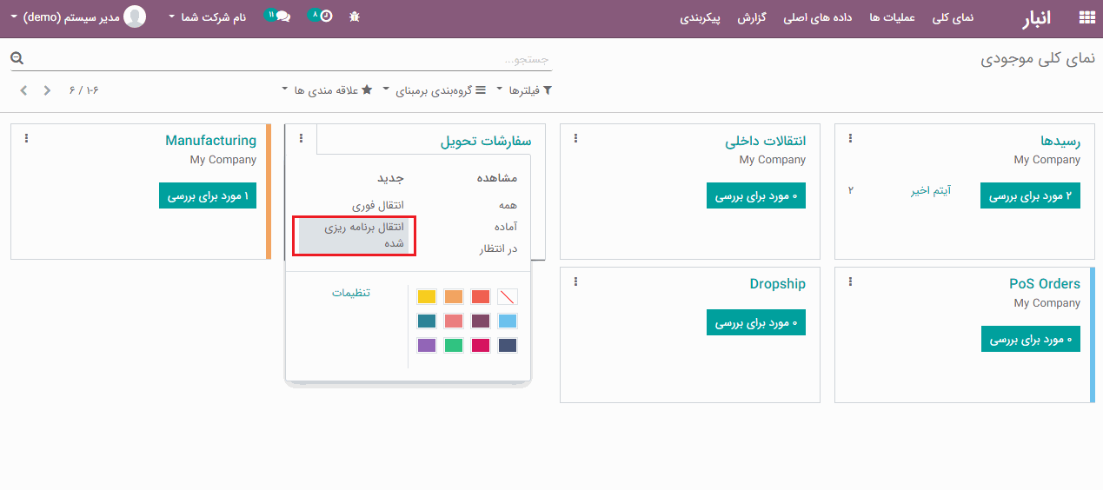
Task: Click My Company under PoS Orders
Action: coord(1047,303)
